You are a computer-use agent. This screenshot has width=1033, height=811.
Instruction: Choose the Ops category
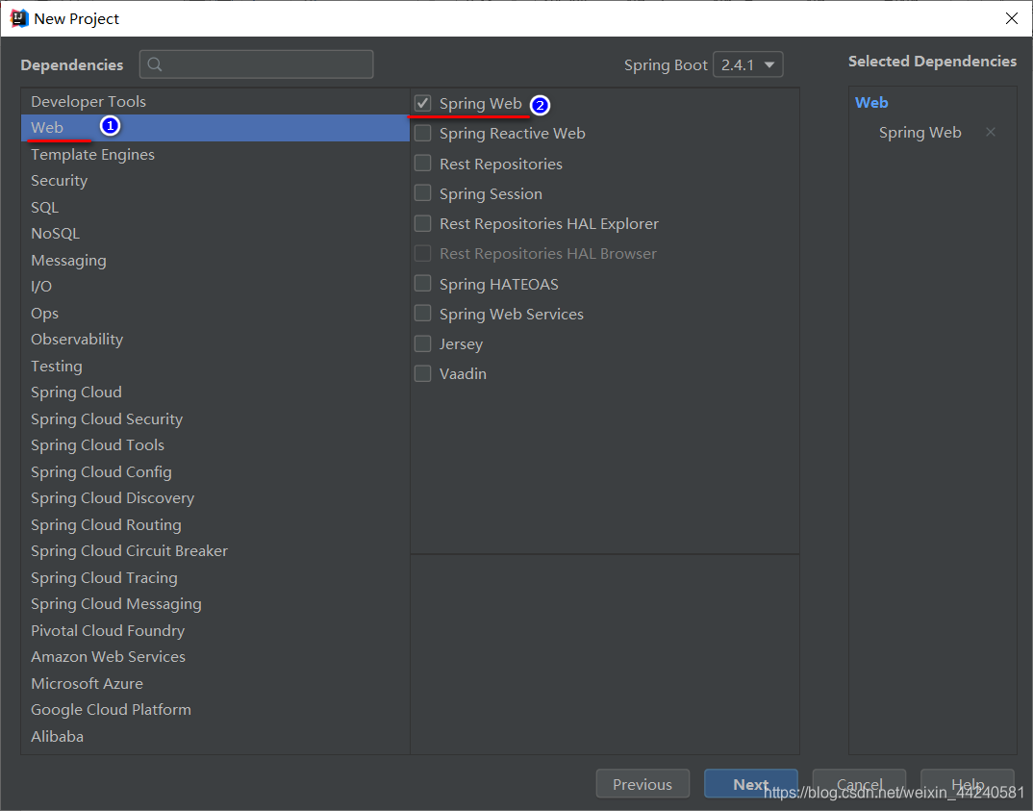[215, 313]
